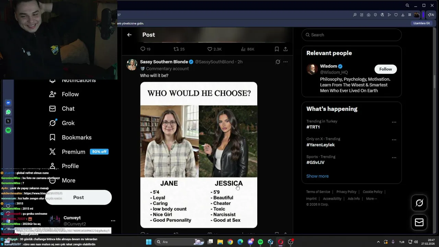The height and width of the screenshot is (247, 439).
Task: Expand the system tray hidden icons arrow
Action: (378, 242)
